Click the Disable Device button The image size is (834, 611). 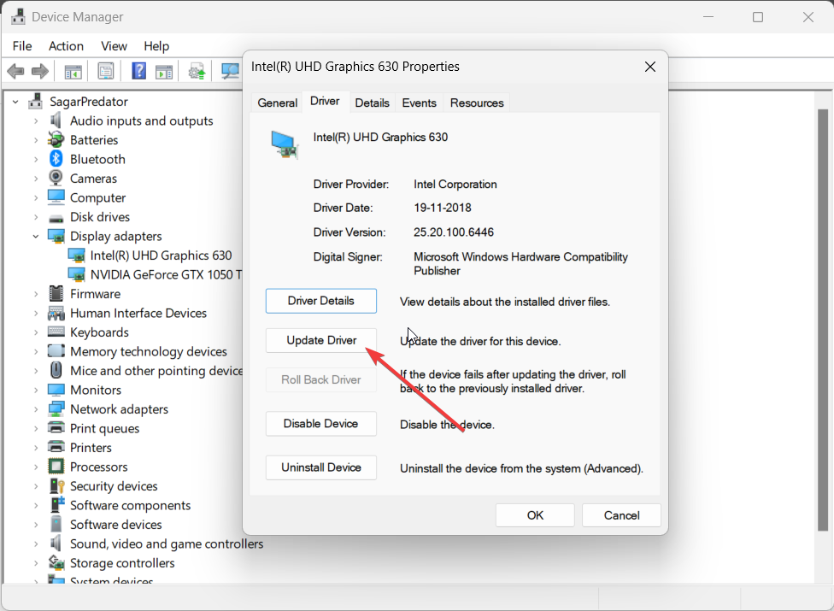tap(321, 424)
